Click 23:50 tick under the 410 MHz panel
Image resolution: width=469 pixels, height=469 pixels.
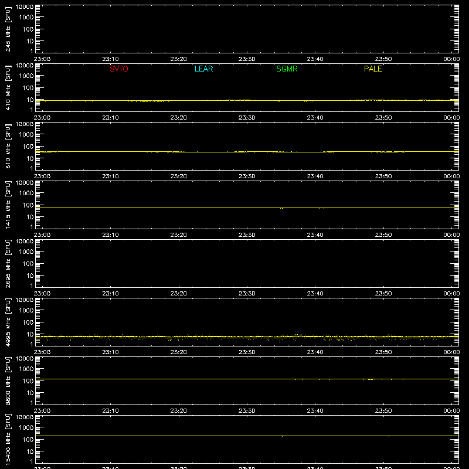[x=383, y=118]
